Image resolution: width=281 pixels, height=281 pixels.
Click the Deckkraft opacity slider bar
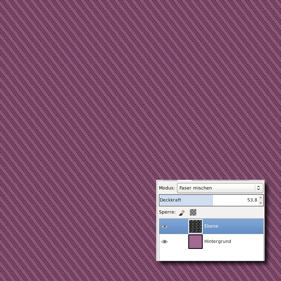pos(186,200)
